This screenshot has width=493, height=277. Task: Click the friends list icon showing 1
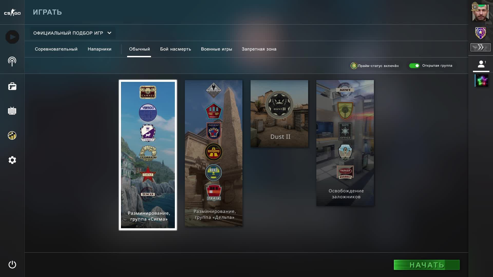(x=481, y=64)
